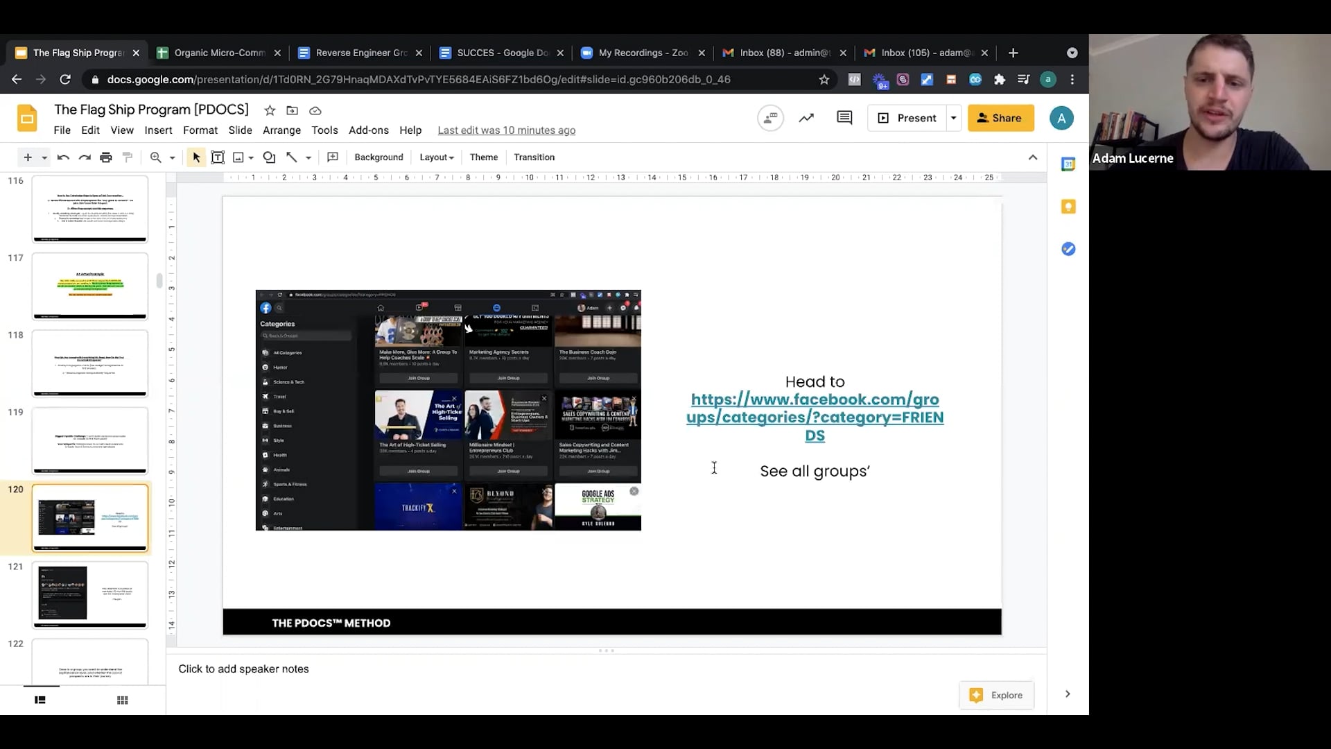Click the yellow Share button
The width and height of the screenshot is (1331, 749).
tap(1000, 118)
